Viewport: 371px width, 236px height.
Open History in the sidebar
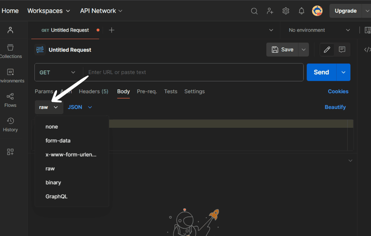10,125
